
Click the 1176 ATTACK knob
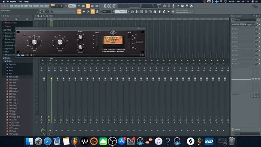click(x=80, y=37)
